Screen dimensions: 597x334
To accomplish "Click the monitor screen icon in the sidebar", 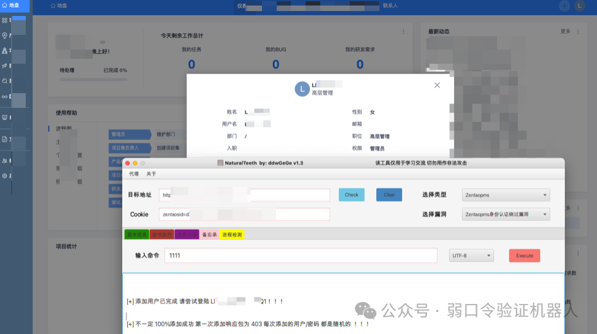I will tap(4, 118).
